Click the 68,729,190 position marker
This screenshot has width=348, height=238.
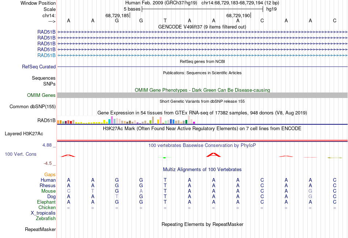(x=238, y=15)
